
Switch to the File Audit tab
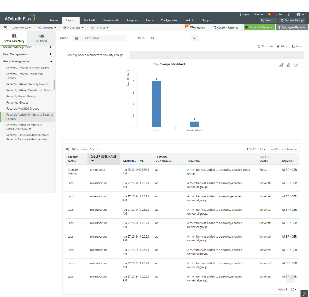point(89,20)
